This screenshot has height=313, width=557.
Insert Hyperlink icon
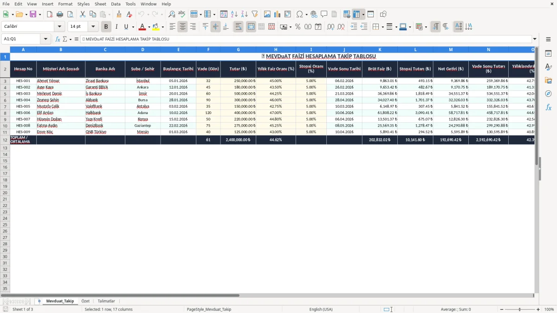pyautogui.click(x=314, y=14)
